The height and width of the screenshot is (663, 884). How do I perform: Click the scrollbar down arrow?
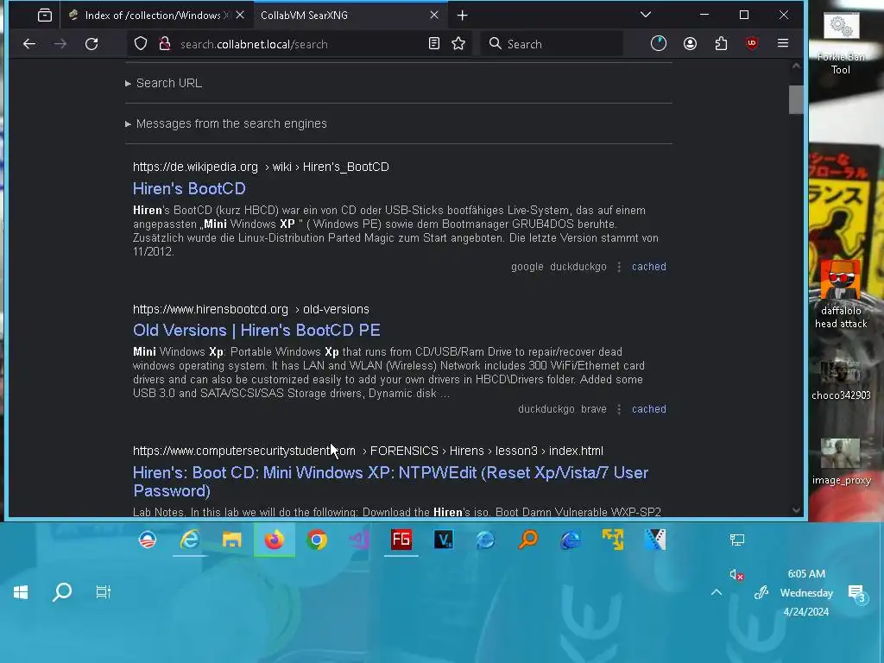click(x=796, y=510)
